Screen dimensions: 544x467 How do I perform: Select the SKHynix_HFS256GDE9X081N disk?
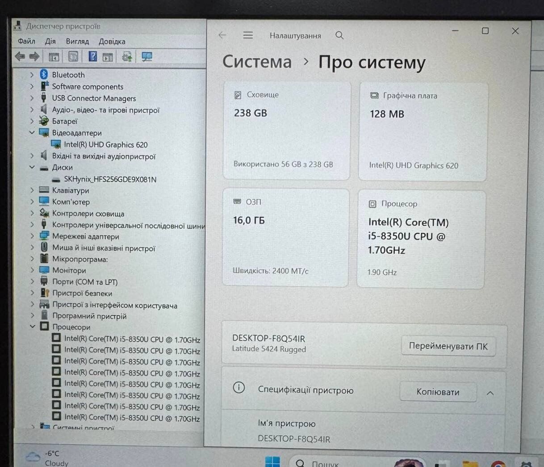click(x=110, y=179)
